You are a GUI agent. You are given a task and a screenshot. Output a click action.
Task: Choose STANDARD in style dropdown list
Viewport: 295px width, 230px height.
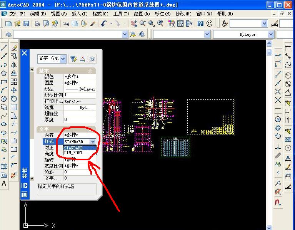(x=80, y=148)
